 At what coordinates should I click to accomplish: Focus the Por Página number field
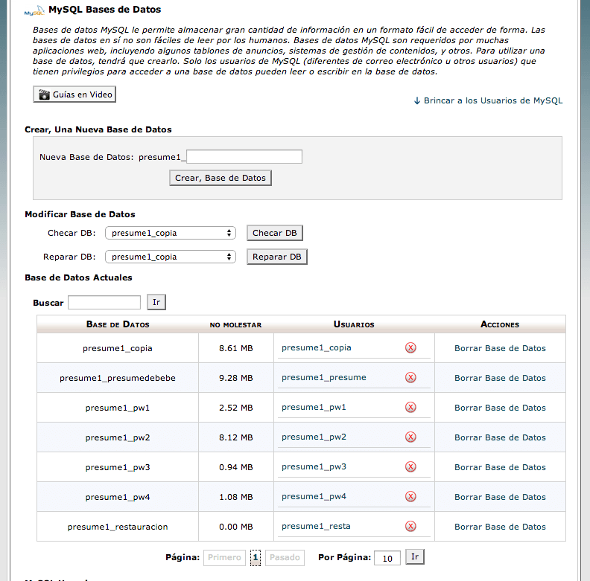click(x=387, y=558)
